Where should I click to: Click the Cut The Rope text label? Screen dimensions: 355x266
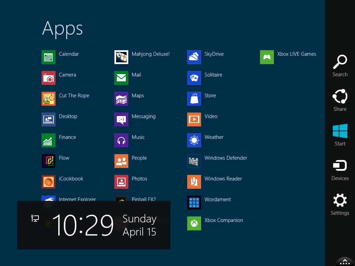tap(74, 96)
